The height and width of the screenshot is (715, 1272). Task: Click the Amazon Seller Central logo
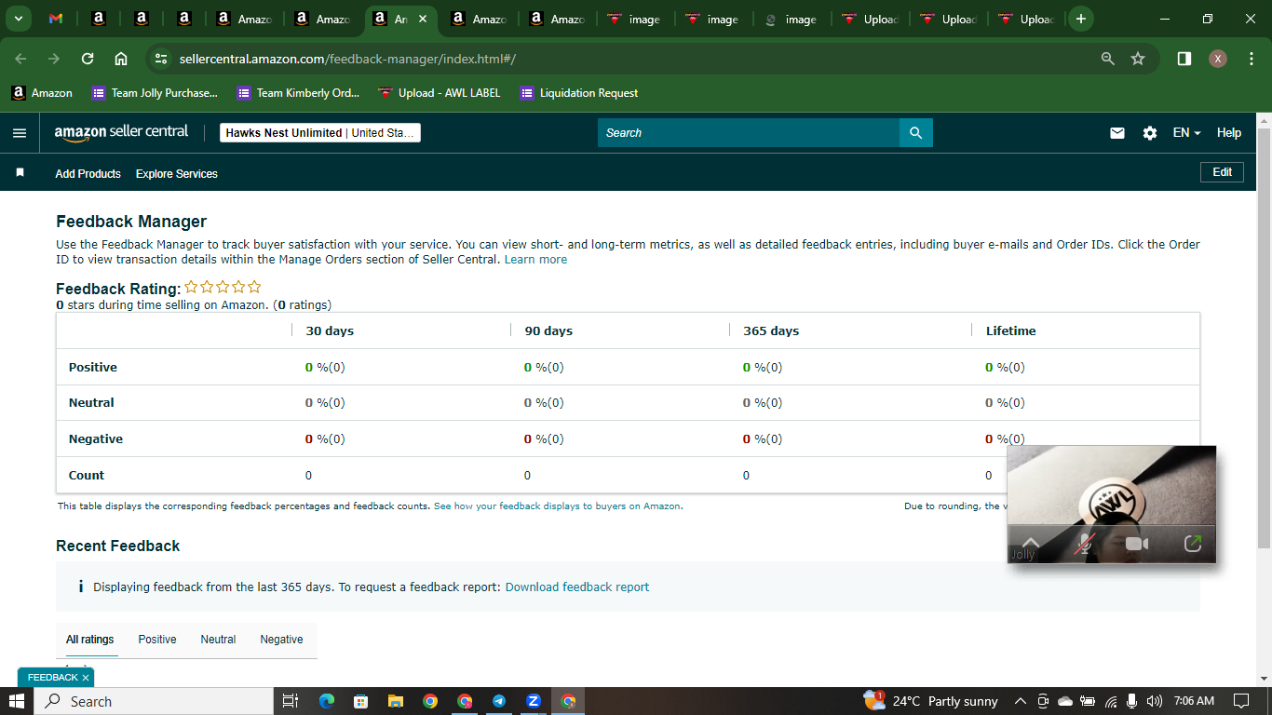coord(121,132)
